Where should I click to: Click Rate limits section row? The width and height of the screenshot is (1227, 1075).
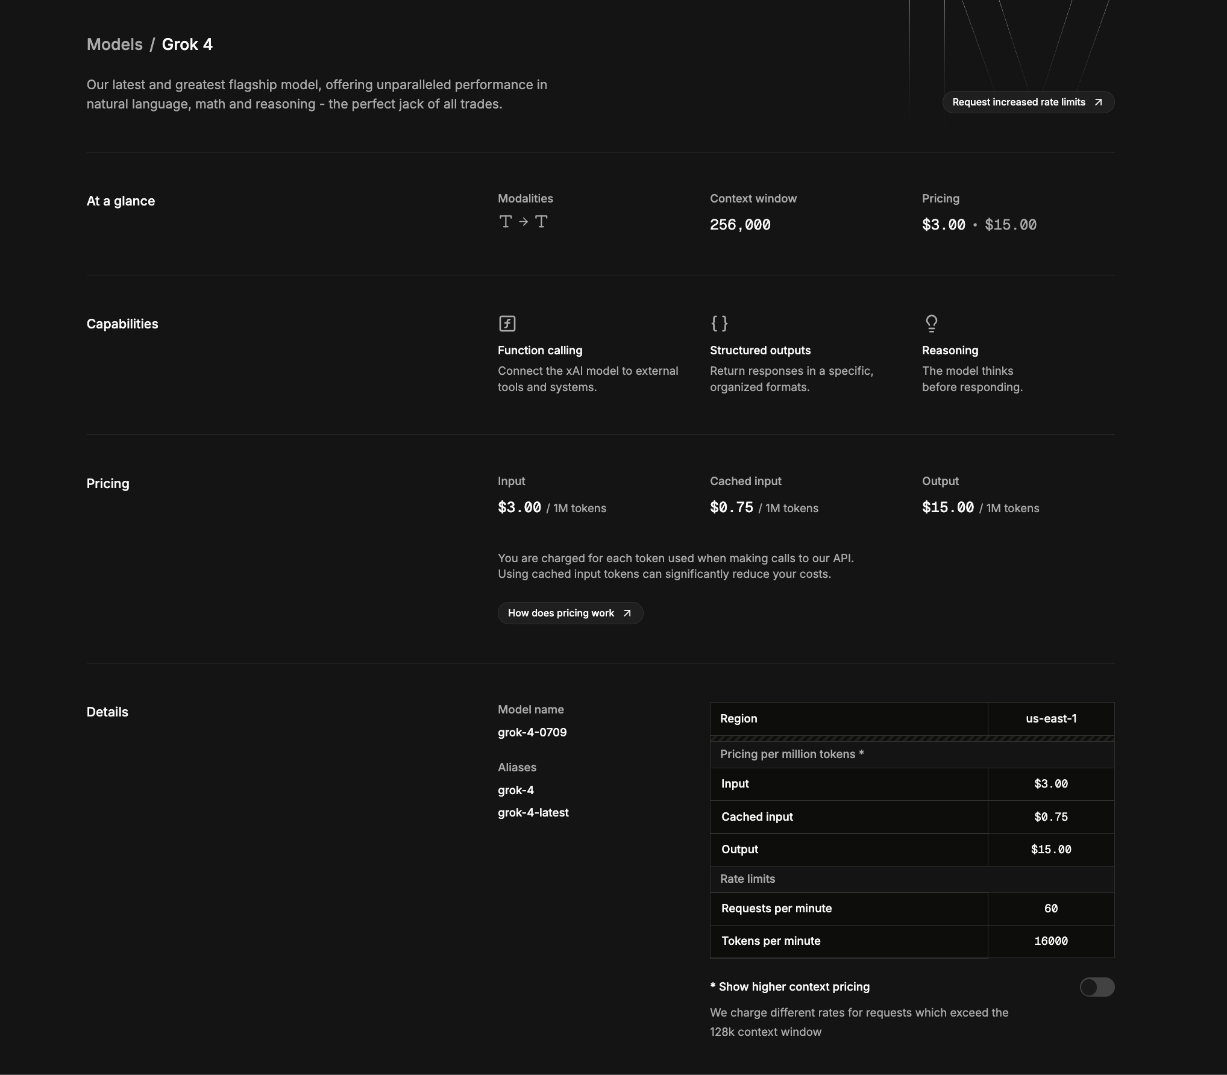tap(912, 879)
